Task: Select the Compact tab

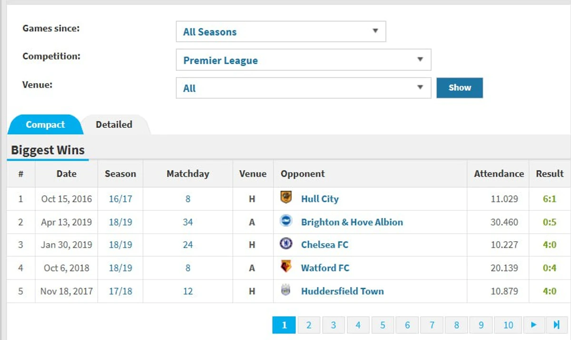Action: pos(45,125)
